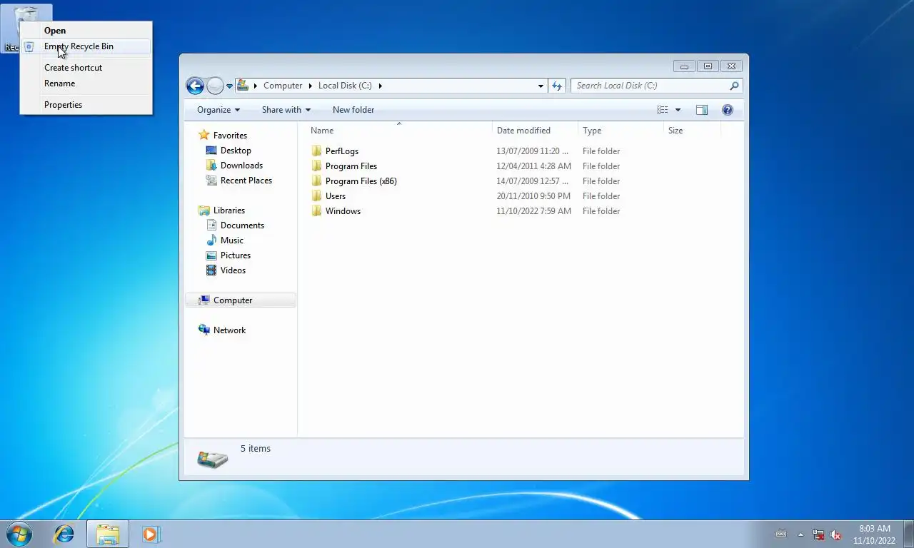
Task: Open Recent Places in Favorites
Action: [246, 181]
